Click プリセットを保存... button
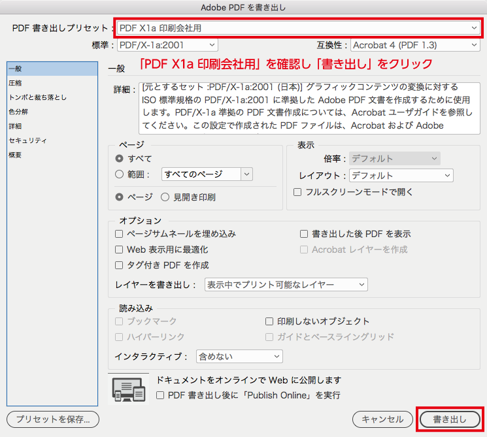 tap(53, 419)
